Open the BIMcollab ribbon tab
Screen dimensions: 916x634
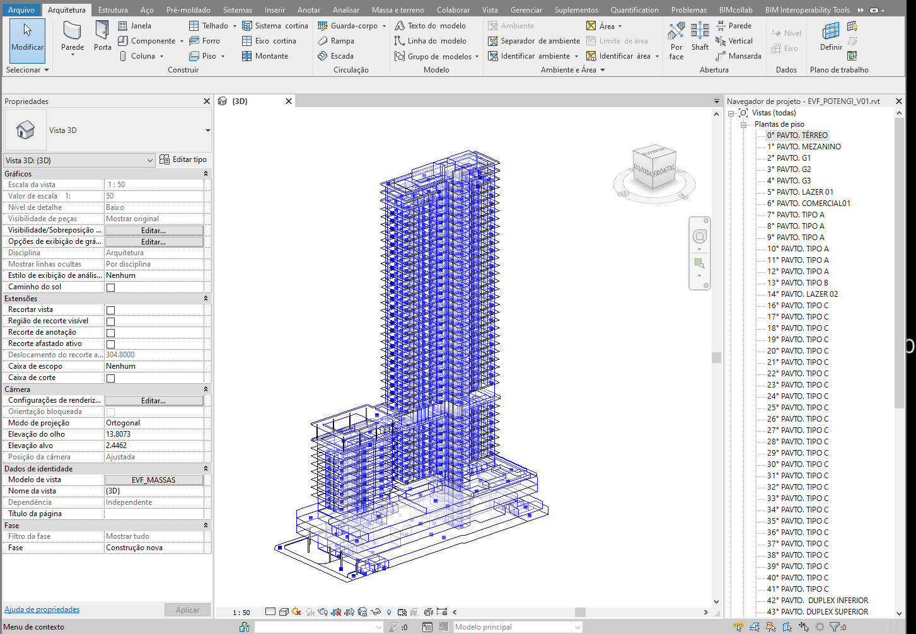736,9
